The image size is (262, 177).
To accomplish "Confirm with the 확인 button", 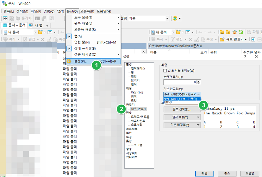I will 204,173.
